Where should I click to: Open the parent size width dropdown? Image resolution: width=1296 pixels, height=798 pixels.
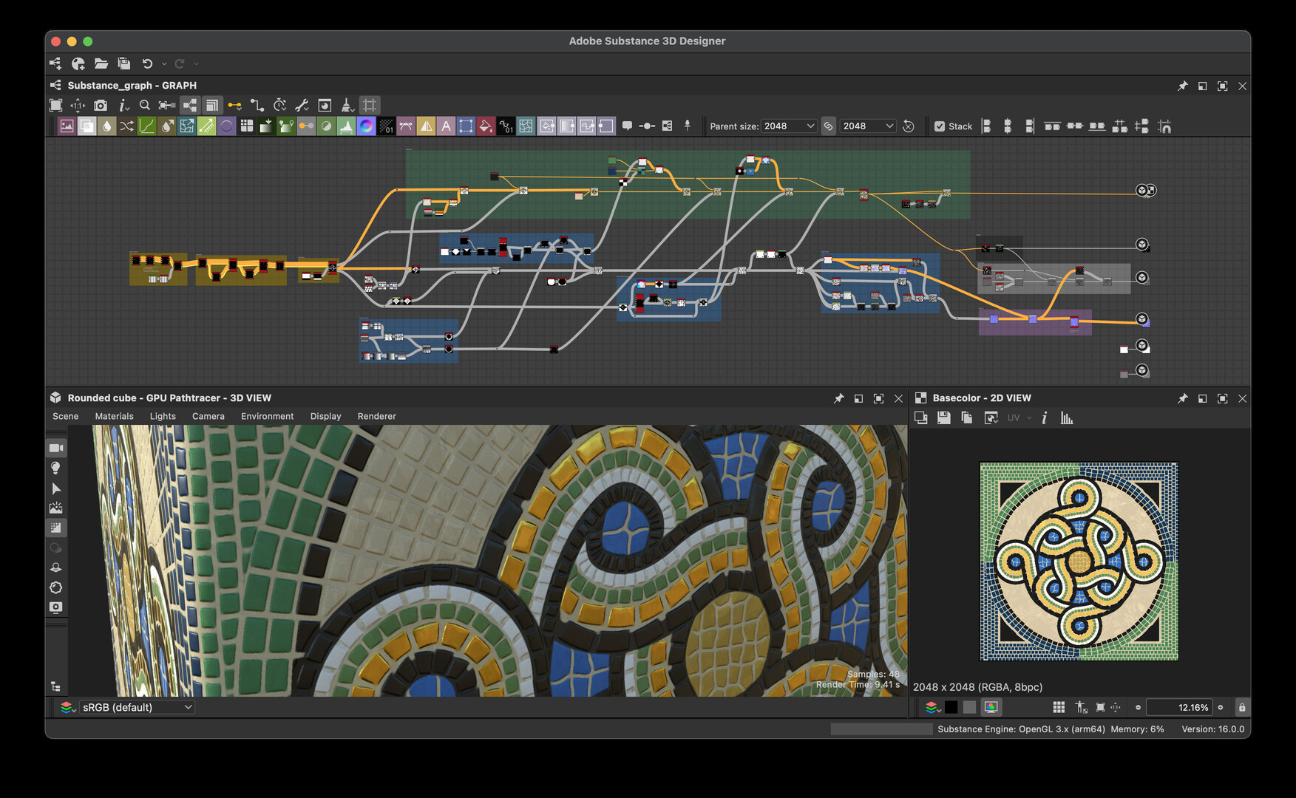[x=789, y=126]
